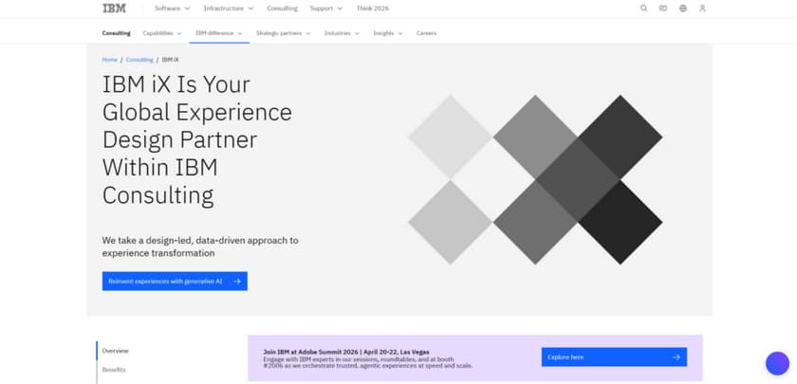This screenshot has height=384, width=797.
Task: Expand the Insights dropdown
Action: coord(388,33)
